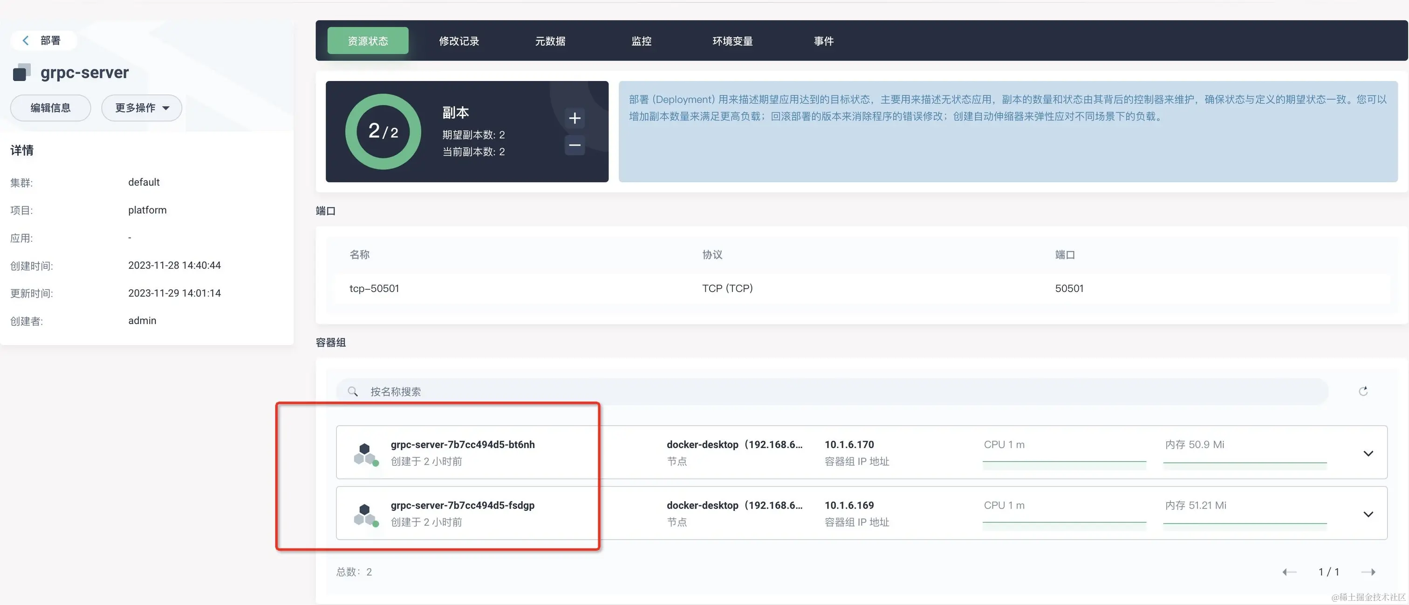1409x605 pixels.
Task: Expand the fsdgp pod row chevron
Action: coord(1368,514)
